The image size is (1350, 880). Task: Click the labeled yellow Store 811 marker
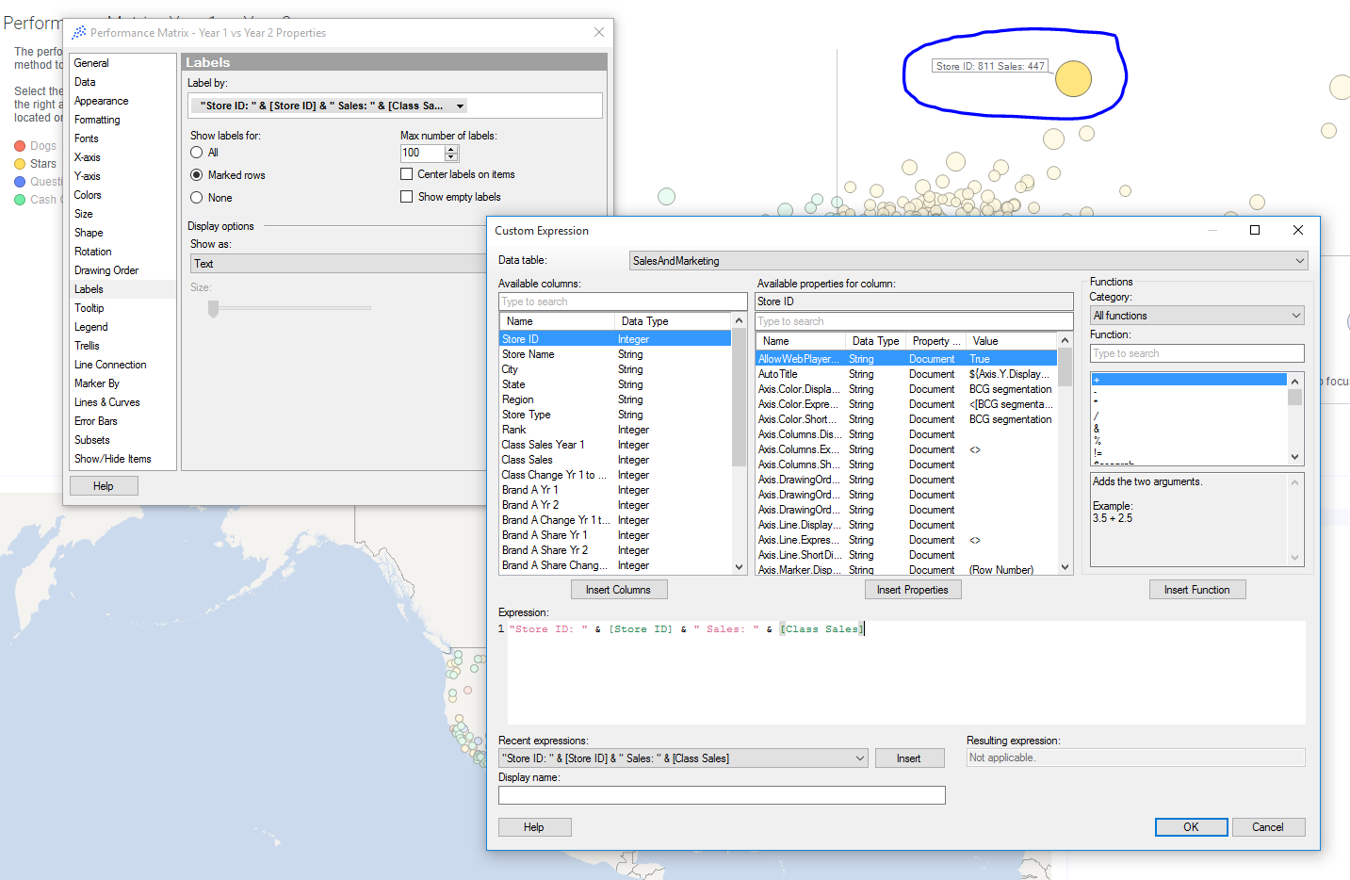tap(1073, 79)
